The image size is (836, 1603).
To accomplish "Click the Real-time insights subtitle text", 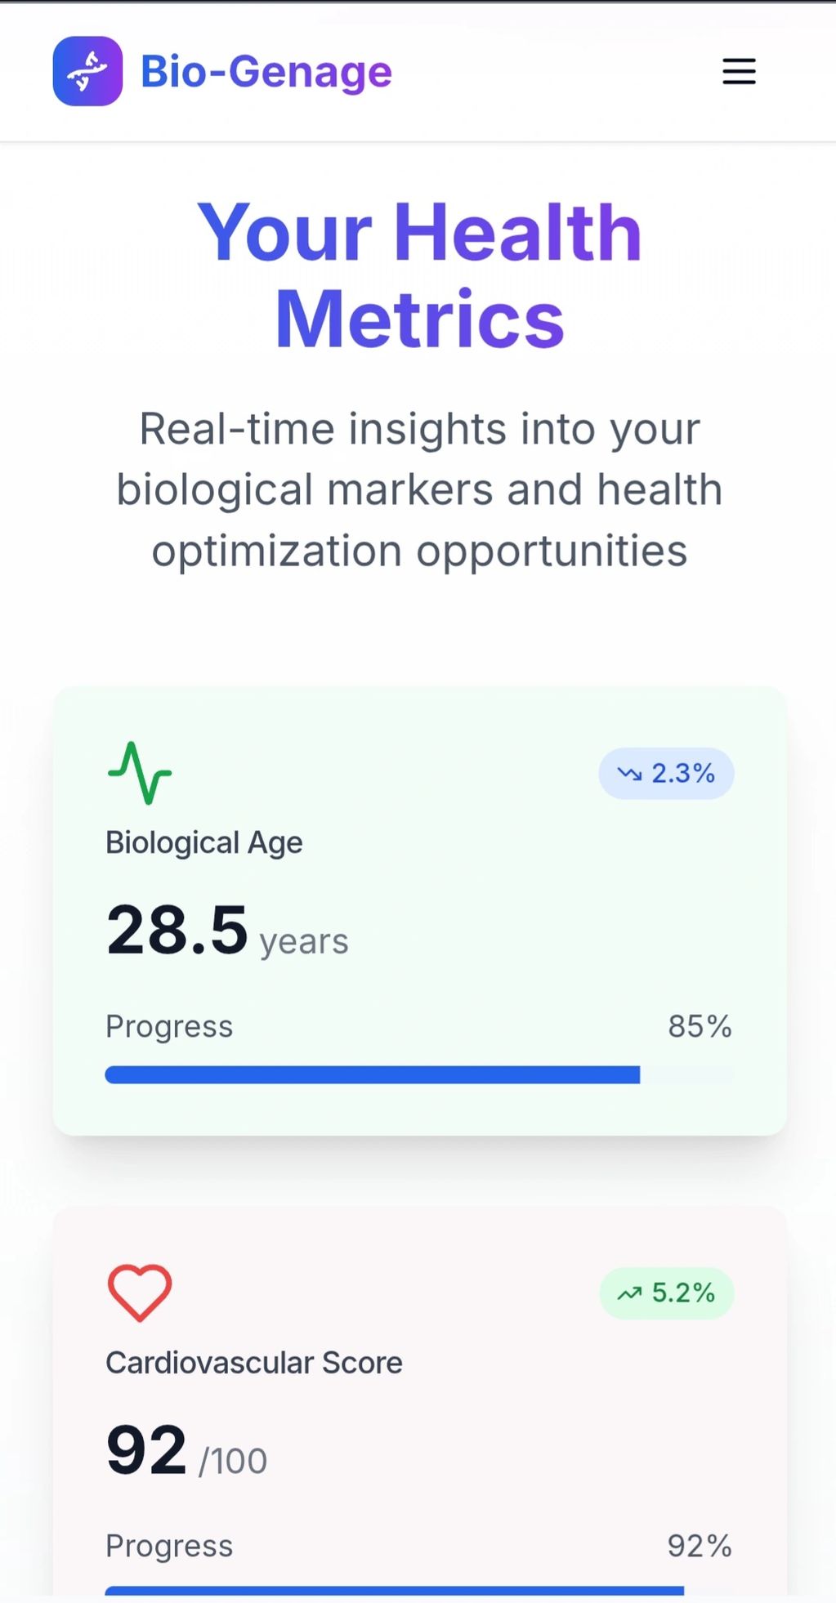I will [419, 489].
